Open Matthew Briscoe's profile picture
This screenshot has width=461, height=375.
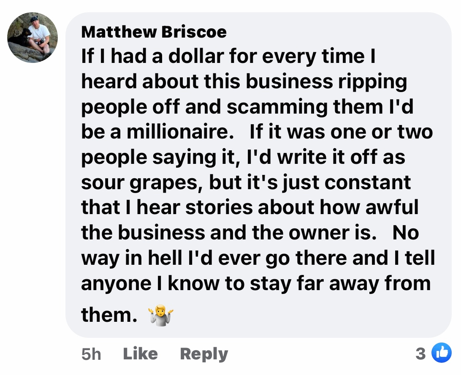tap(33, 38)
